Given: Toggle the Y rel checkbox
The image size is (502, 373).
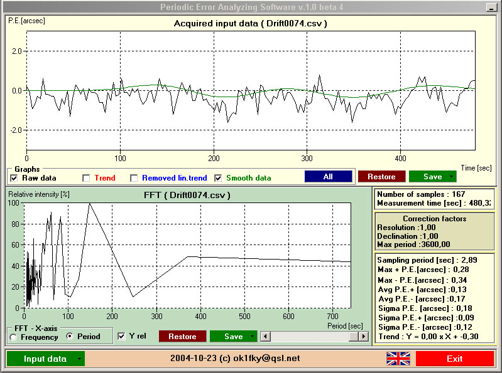Looking at the screenshot, I should pyautogui.click(x=121, y=336).
